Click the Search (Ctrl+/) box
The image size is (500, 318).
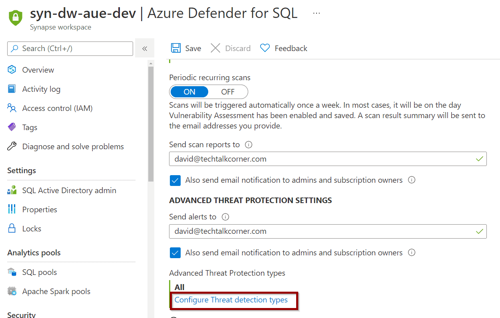click(x=70, y=49)
